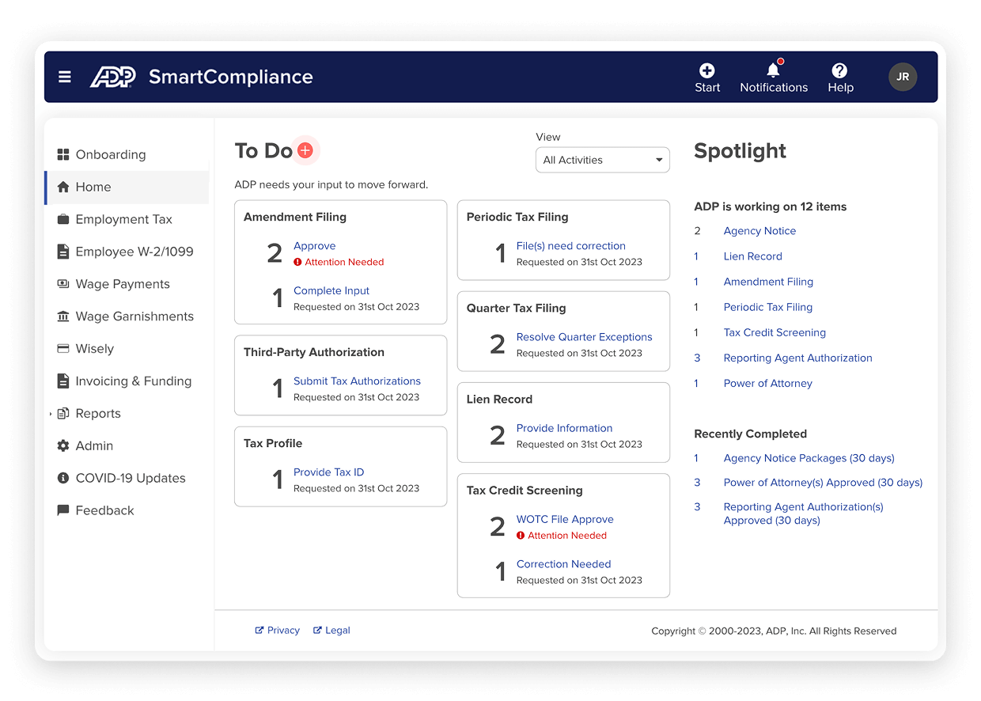Viewport: 981px width, 701px height.
Task: Click the Privacy footer link
Action: click(x=283, y=631)
